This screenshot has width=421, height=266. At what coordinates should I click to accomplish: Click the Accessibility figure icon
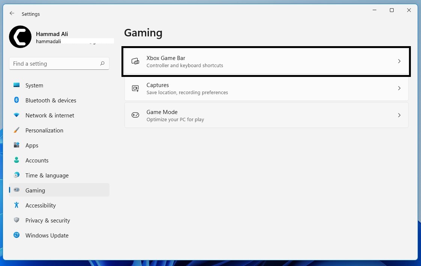point(16,205)
